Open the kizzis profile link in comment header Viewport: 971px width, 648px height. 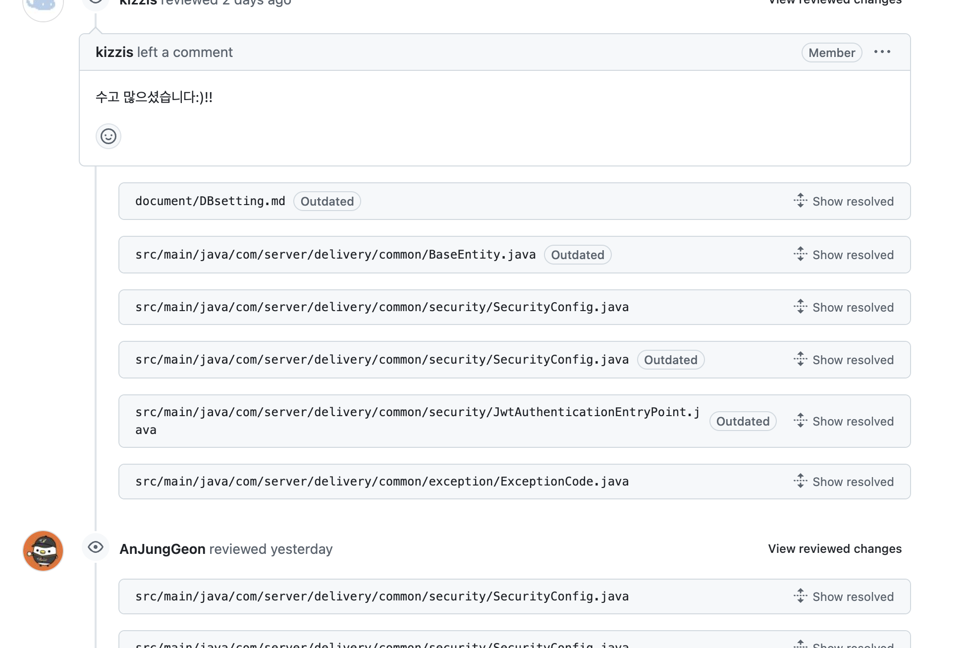coord(114,53)
